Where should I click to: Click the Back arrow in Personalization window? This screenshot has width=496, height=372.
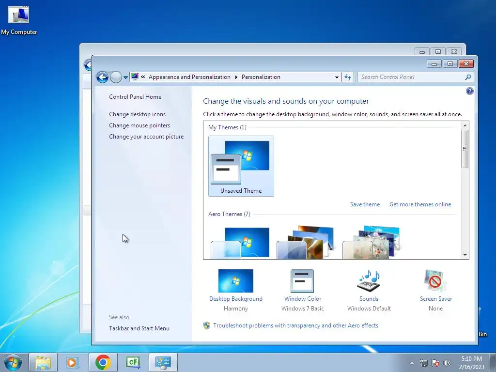click(102, 77)
